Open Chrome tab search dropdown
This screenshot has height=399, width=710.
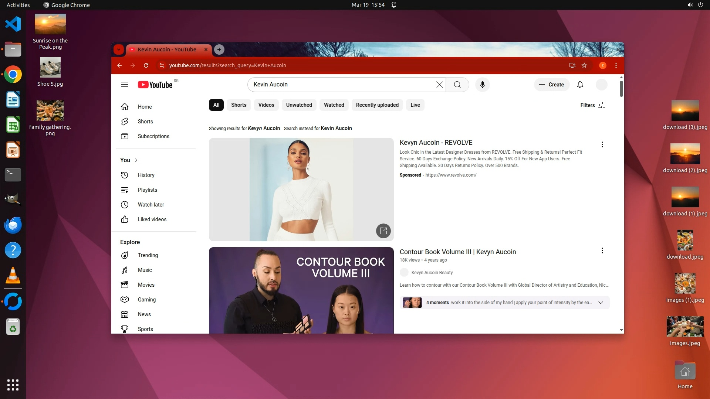tap(118, 50)
